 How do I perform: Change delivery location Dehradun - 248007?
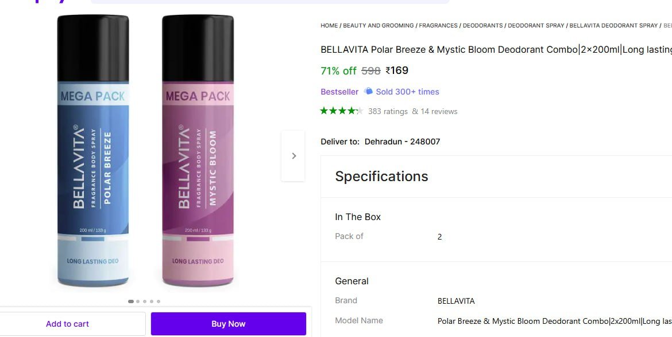point(402,142)
